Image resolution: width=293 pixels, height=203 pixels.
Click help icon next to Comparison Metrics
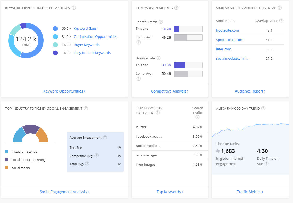[x=176, y=8]
